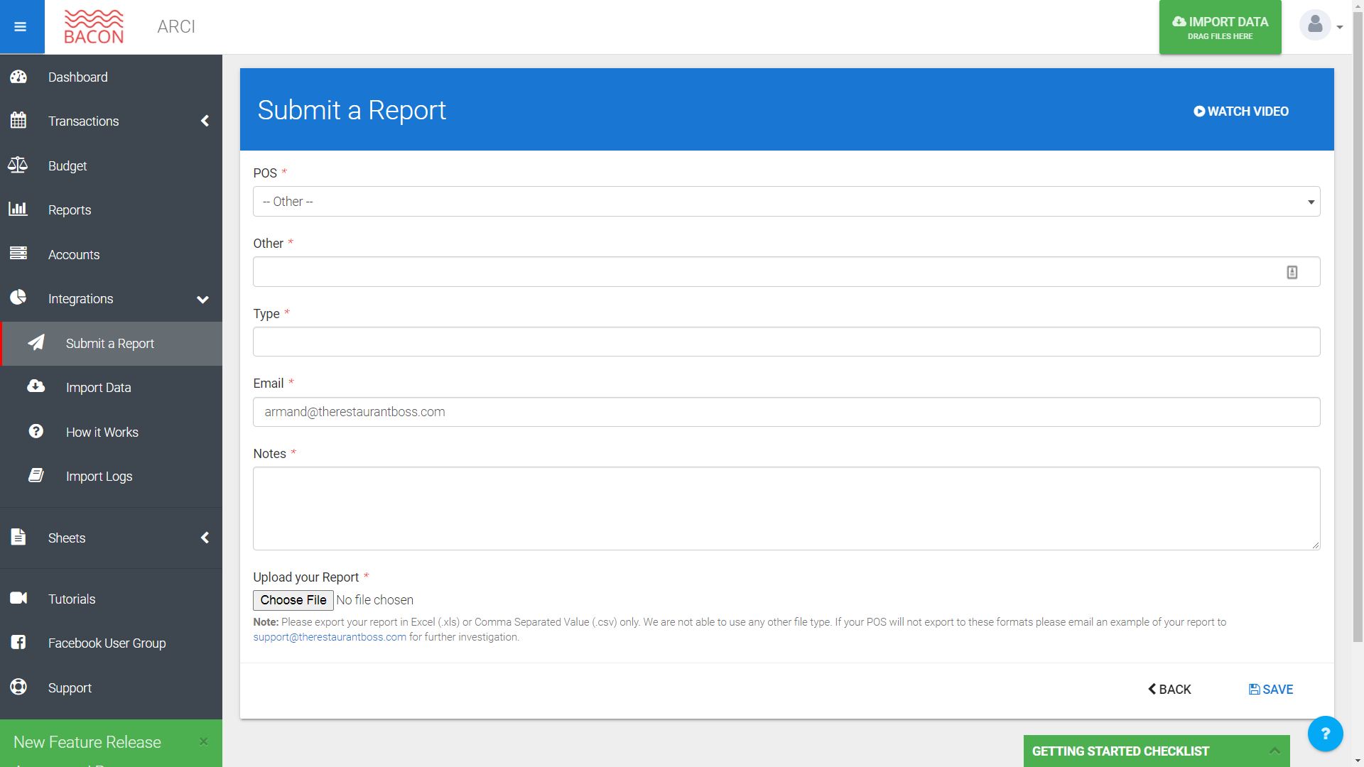Open Import Data in sidebar
Screen dimensions: 1364x767
tap(98, 388)
